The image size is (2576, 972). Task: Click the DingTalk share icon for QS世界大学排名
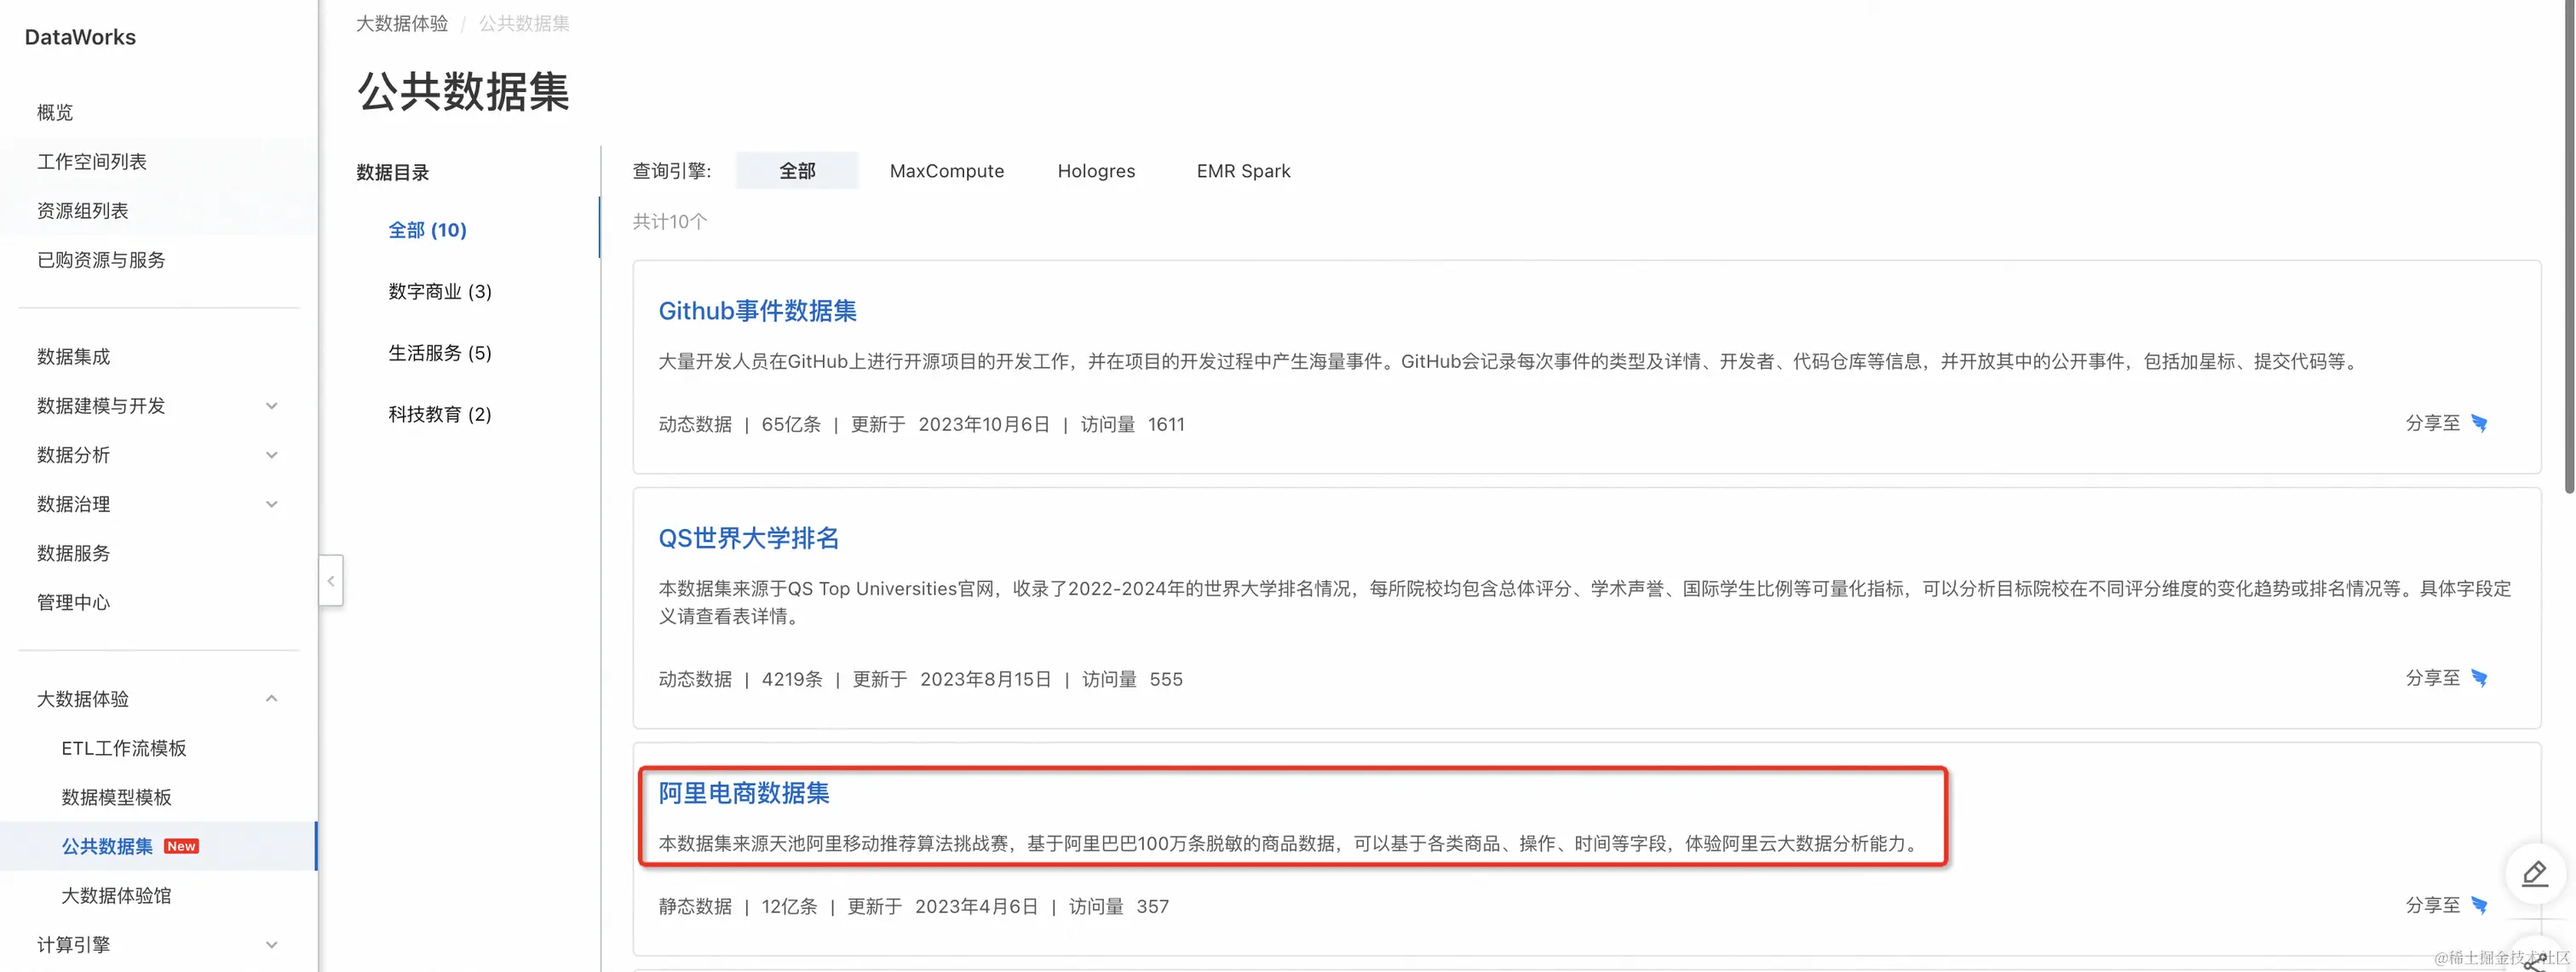(x=2479, y=678)
